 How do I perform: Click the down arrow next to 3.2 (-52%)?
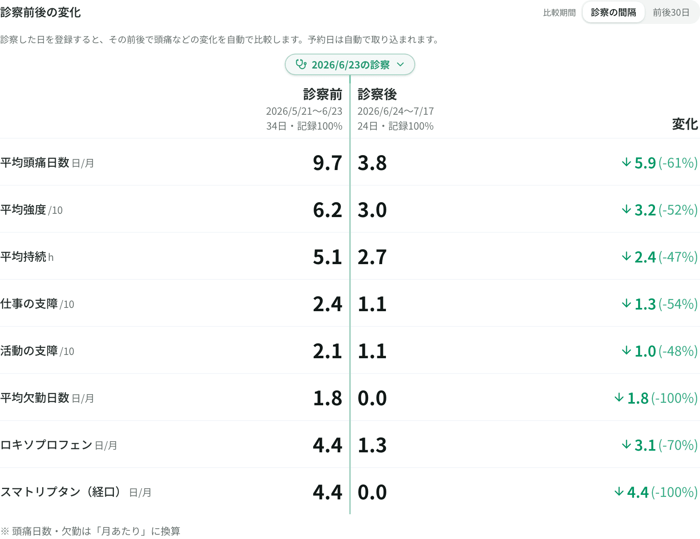pyautogui.click(x=627, y=209)
